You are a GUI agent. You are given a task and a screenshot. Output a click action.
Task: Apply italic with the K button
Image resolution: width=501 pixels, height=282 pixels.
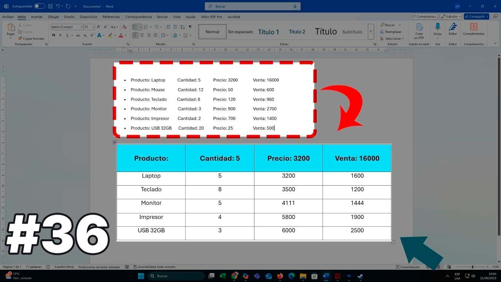click(60, 35)
